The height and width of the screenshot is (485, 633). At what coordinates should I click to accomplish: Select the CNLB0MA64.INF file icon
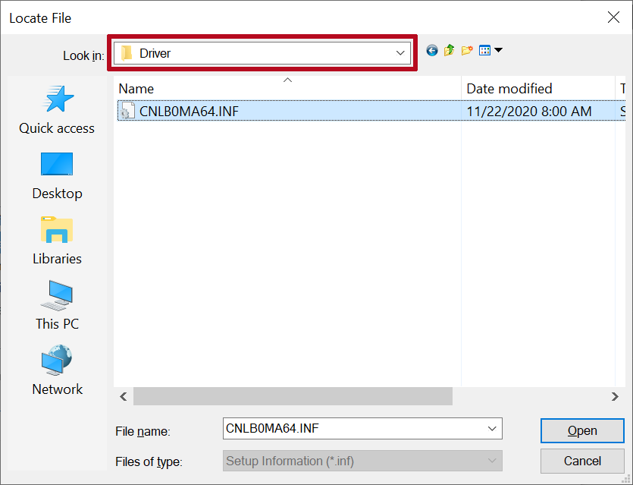(127, 111)
